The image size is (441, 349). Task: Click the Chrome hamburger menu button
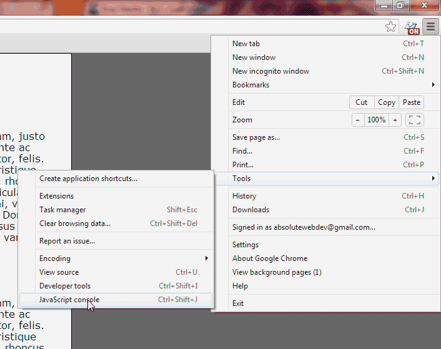coord(430,27)
